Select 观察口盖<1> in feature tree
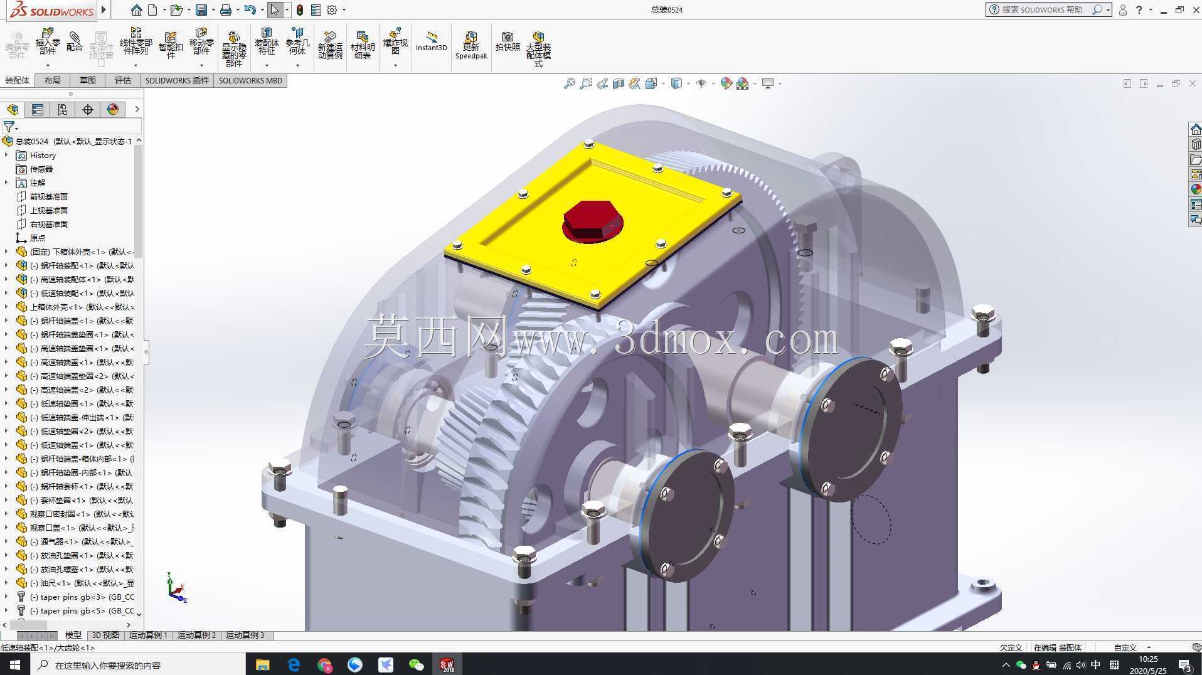The width and height of the screenshot is (1202, 675). pos(75,528)
